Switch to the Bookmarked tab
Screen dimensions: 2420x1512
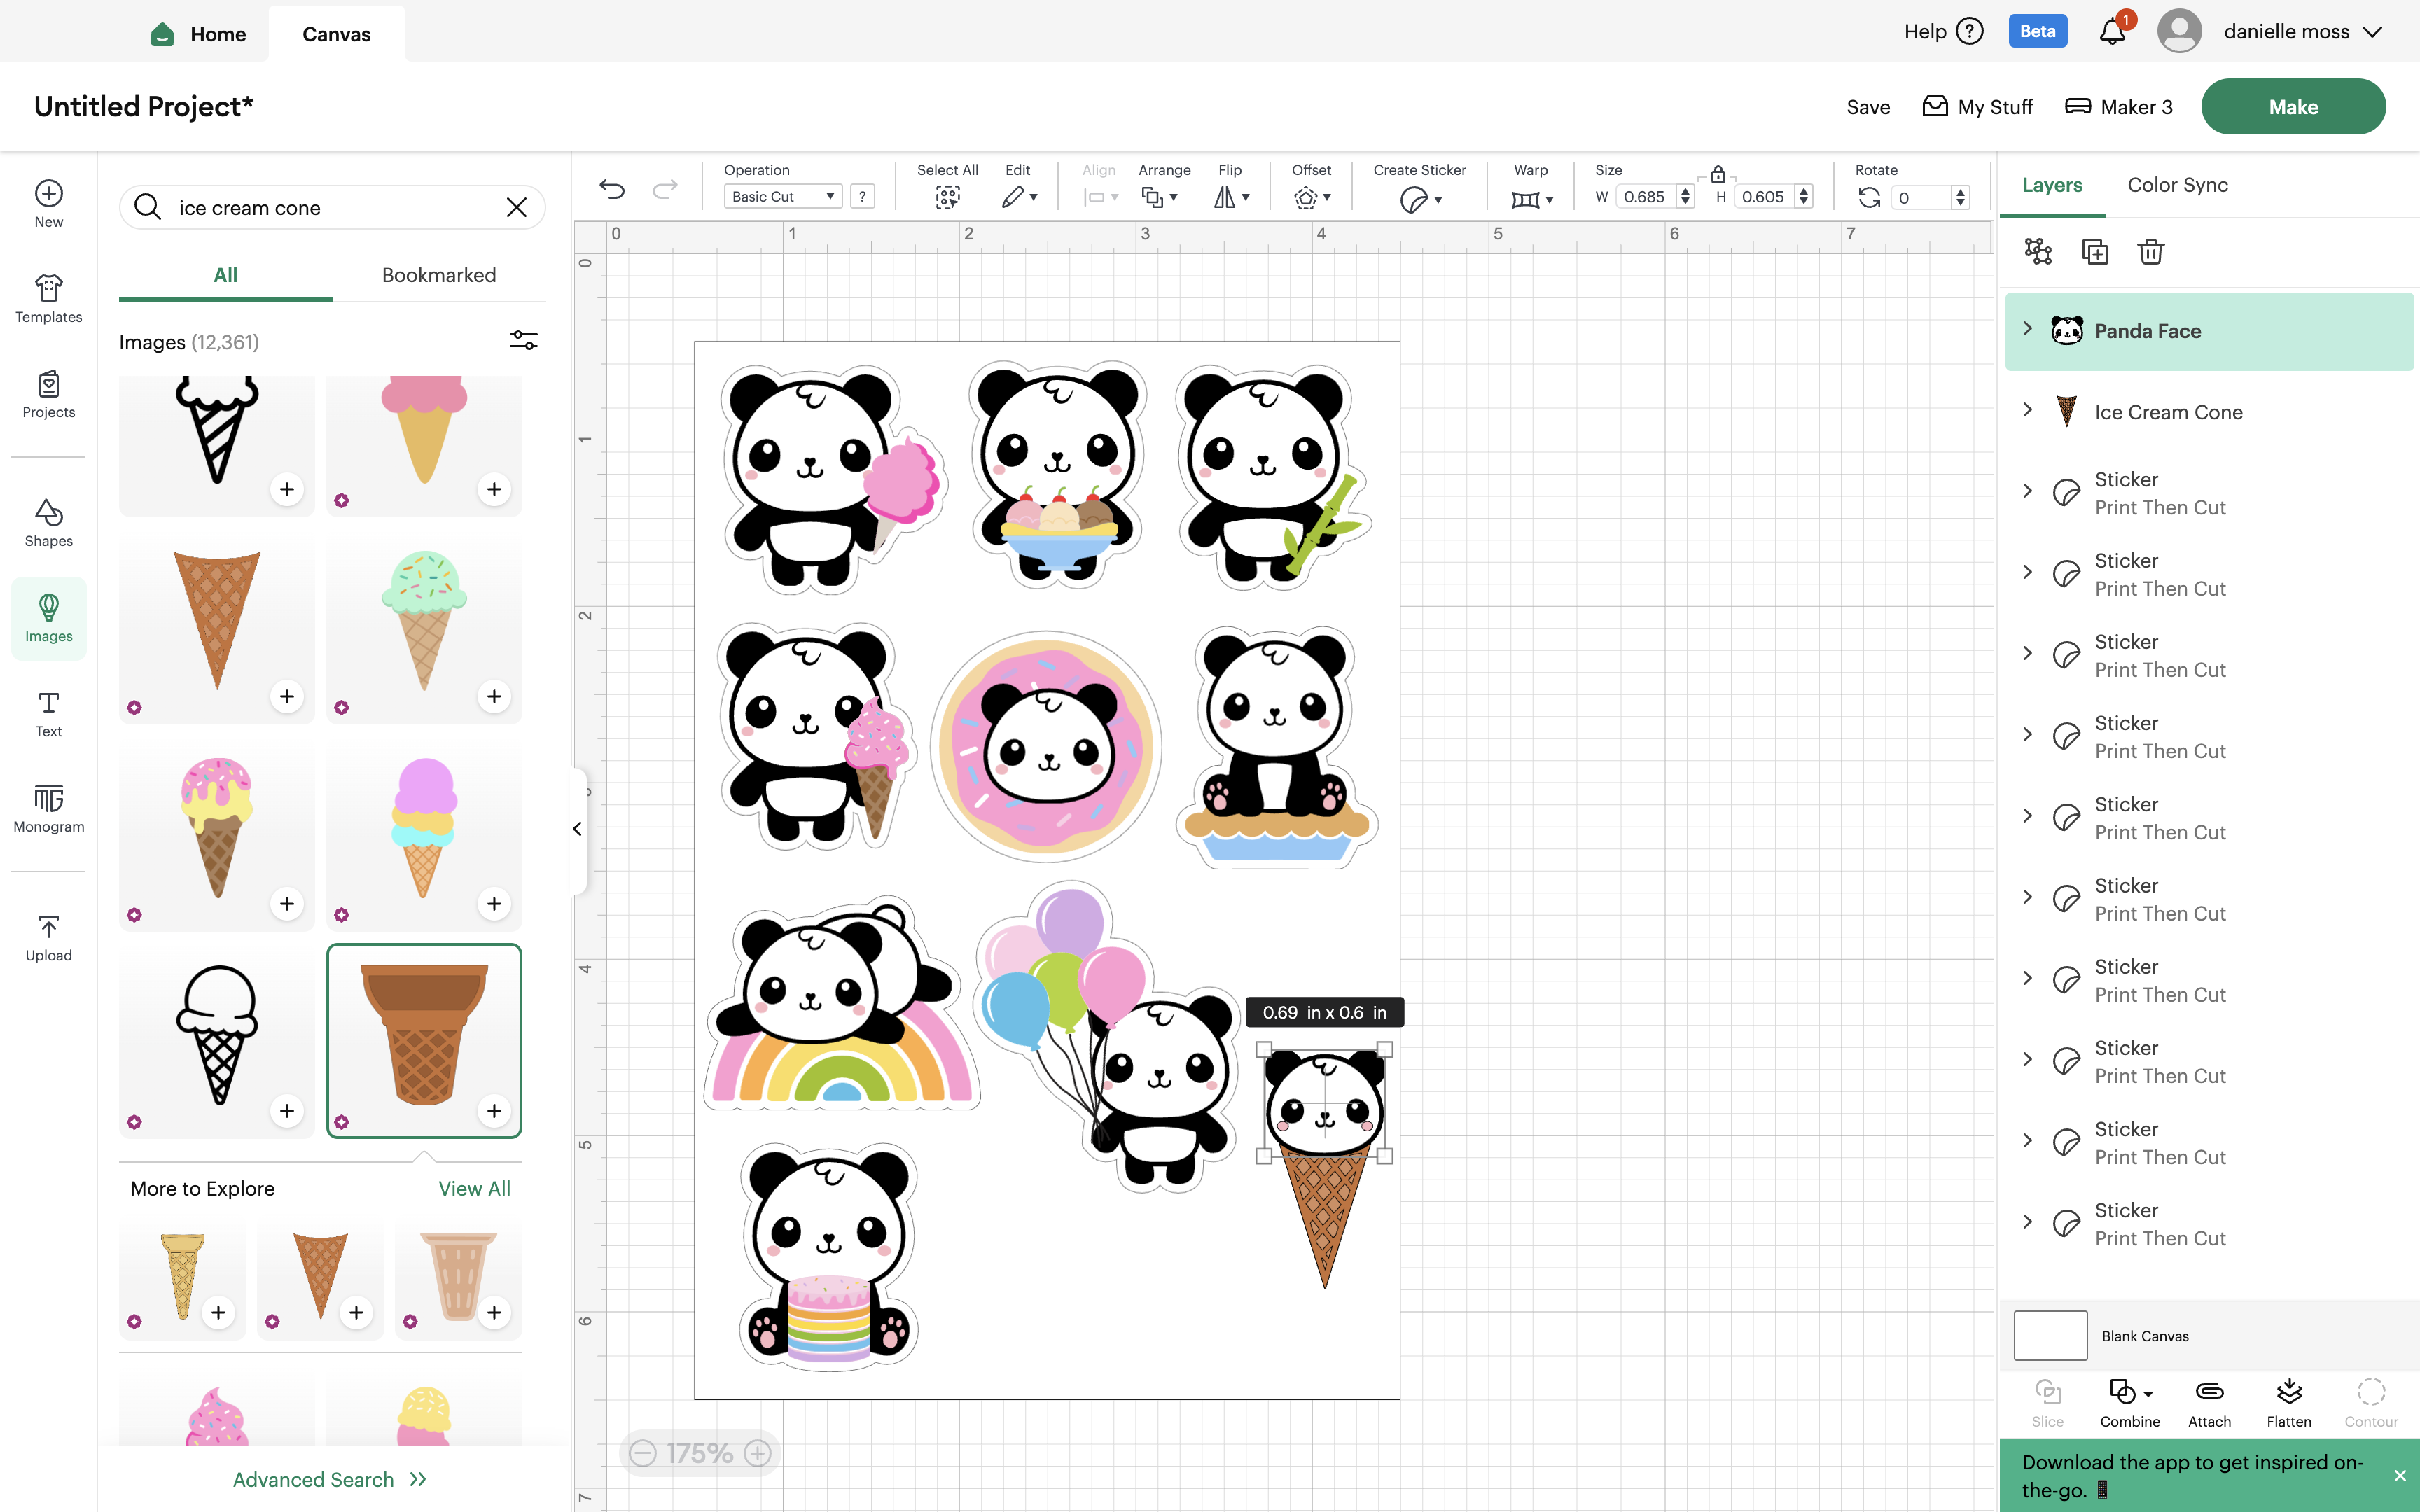pyautogui.click(x=439, y=275)
